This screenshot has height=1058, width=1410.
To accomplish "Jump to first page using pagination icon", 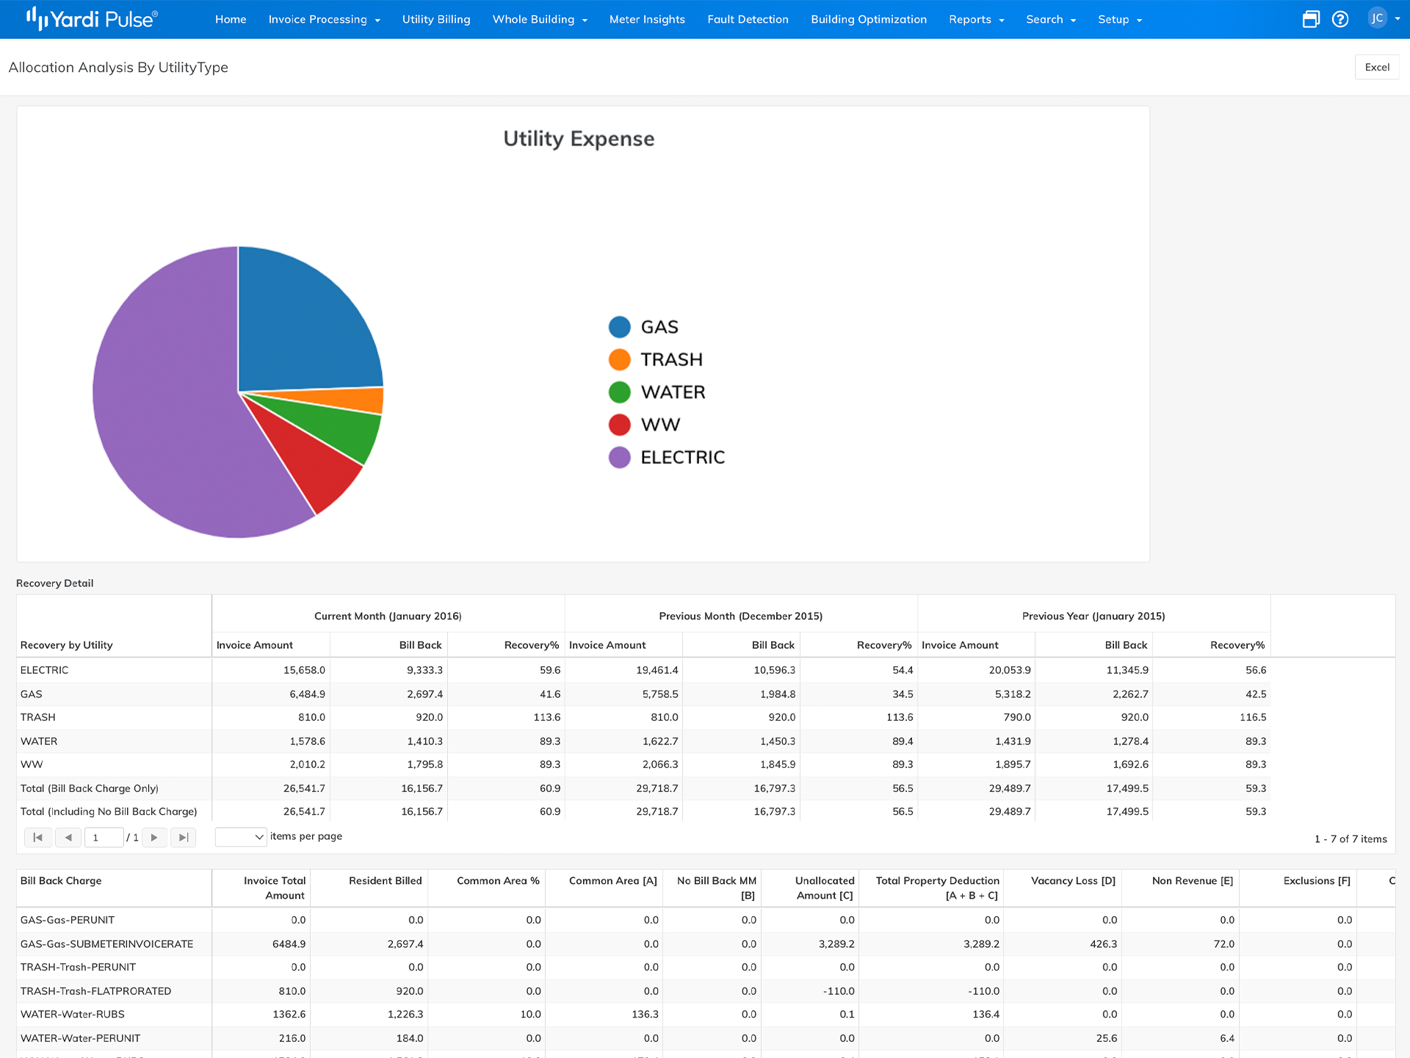I will click(x=37, y=837).
